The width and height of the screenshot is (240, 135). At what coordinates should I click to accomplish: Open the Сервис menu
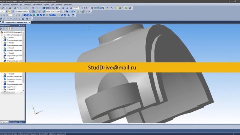[x=46, y=4]
